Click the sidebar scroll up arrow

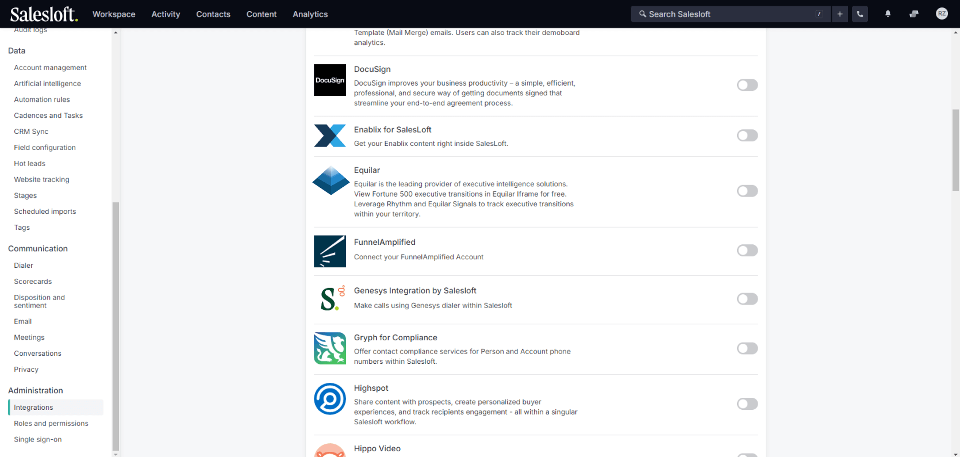pyautogui.click(x=116, y=32)
